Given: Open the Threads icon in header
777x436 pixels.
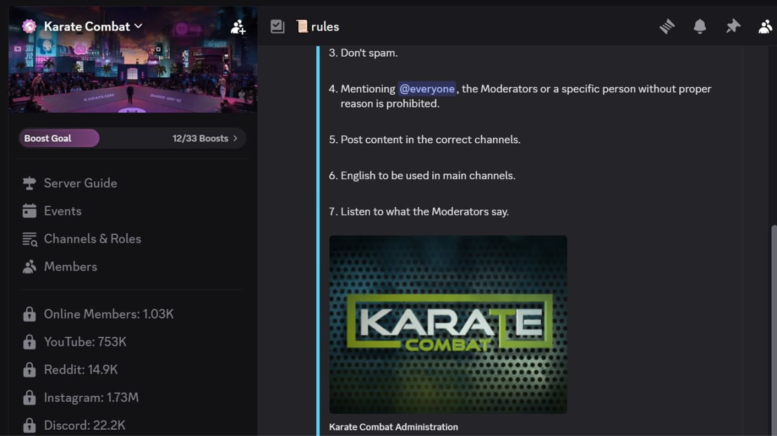Looking at the screenshot, I should pyautogui.click(x=667, y=26).
